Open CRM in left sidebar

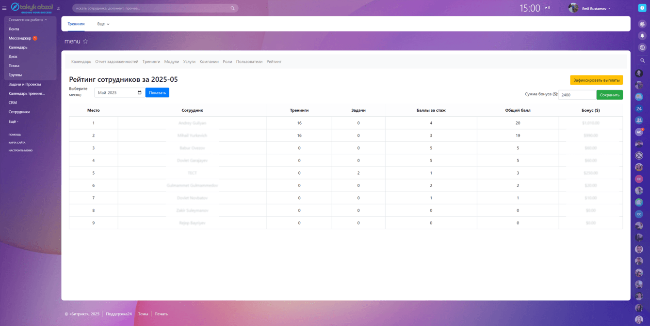(x=13, y=103)
